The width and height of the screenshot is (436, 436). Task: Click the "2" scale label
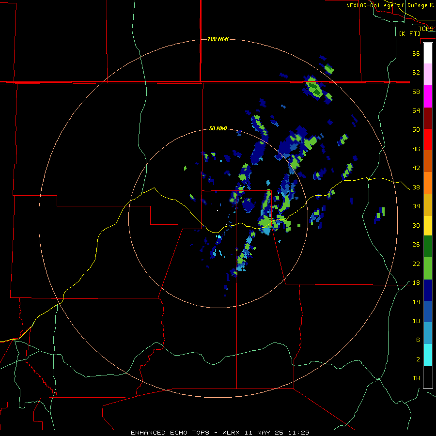click(x=418, y=359)
